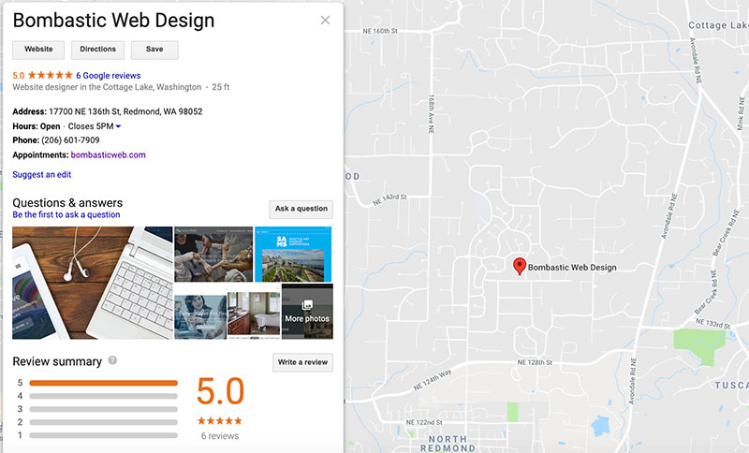Click the red map pin marker
The image size is (749, 453).
520,266
